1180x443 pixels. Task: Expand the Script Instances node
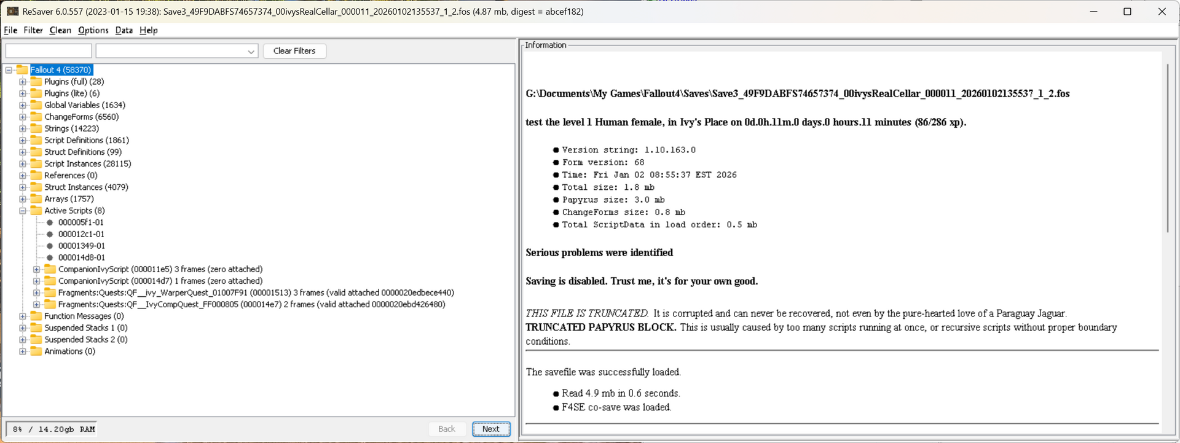(x=23, y=163)
